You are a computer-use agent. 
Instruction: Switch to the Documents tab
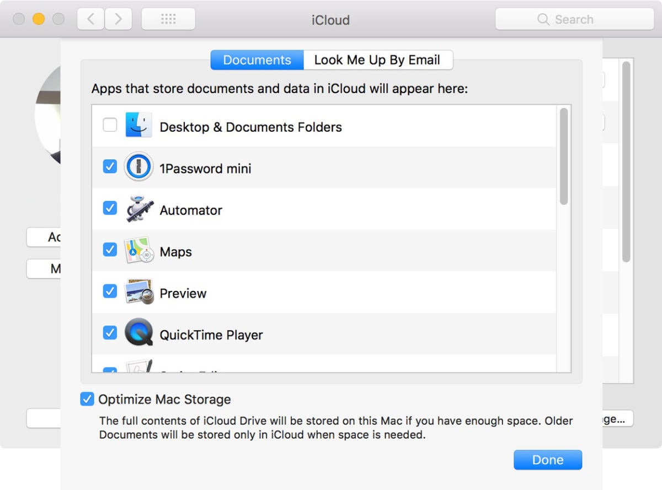pos(257,60)
